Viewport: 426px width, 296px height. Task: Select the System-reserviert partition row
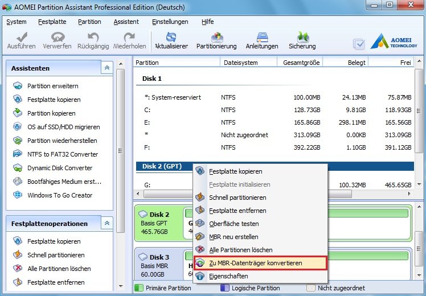(x=275, y=97)
